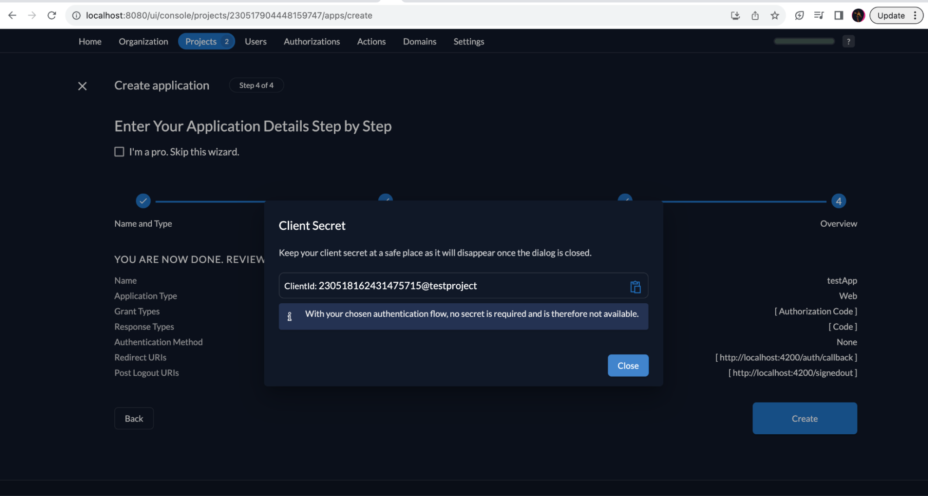The image size is (928, 496).
Task: Open the organization selector in the header
Action: click(x=804, y=41)
